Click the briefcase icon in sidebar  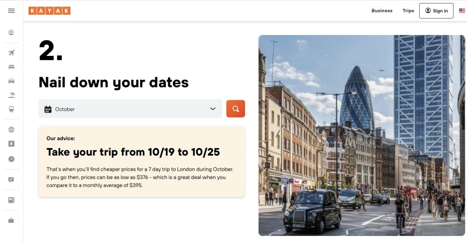tap(11, 220)
